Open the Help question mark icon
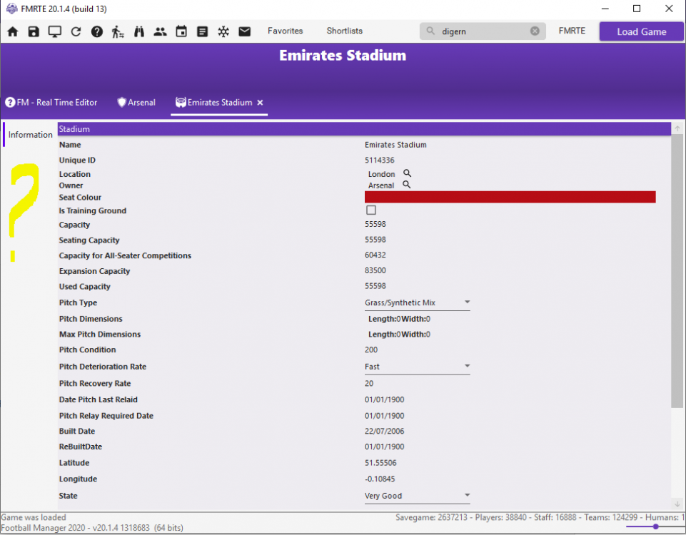This screenshot has height=535, width=686. pos(96,31)
